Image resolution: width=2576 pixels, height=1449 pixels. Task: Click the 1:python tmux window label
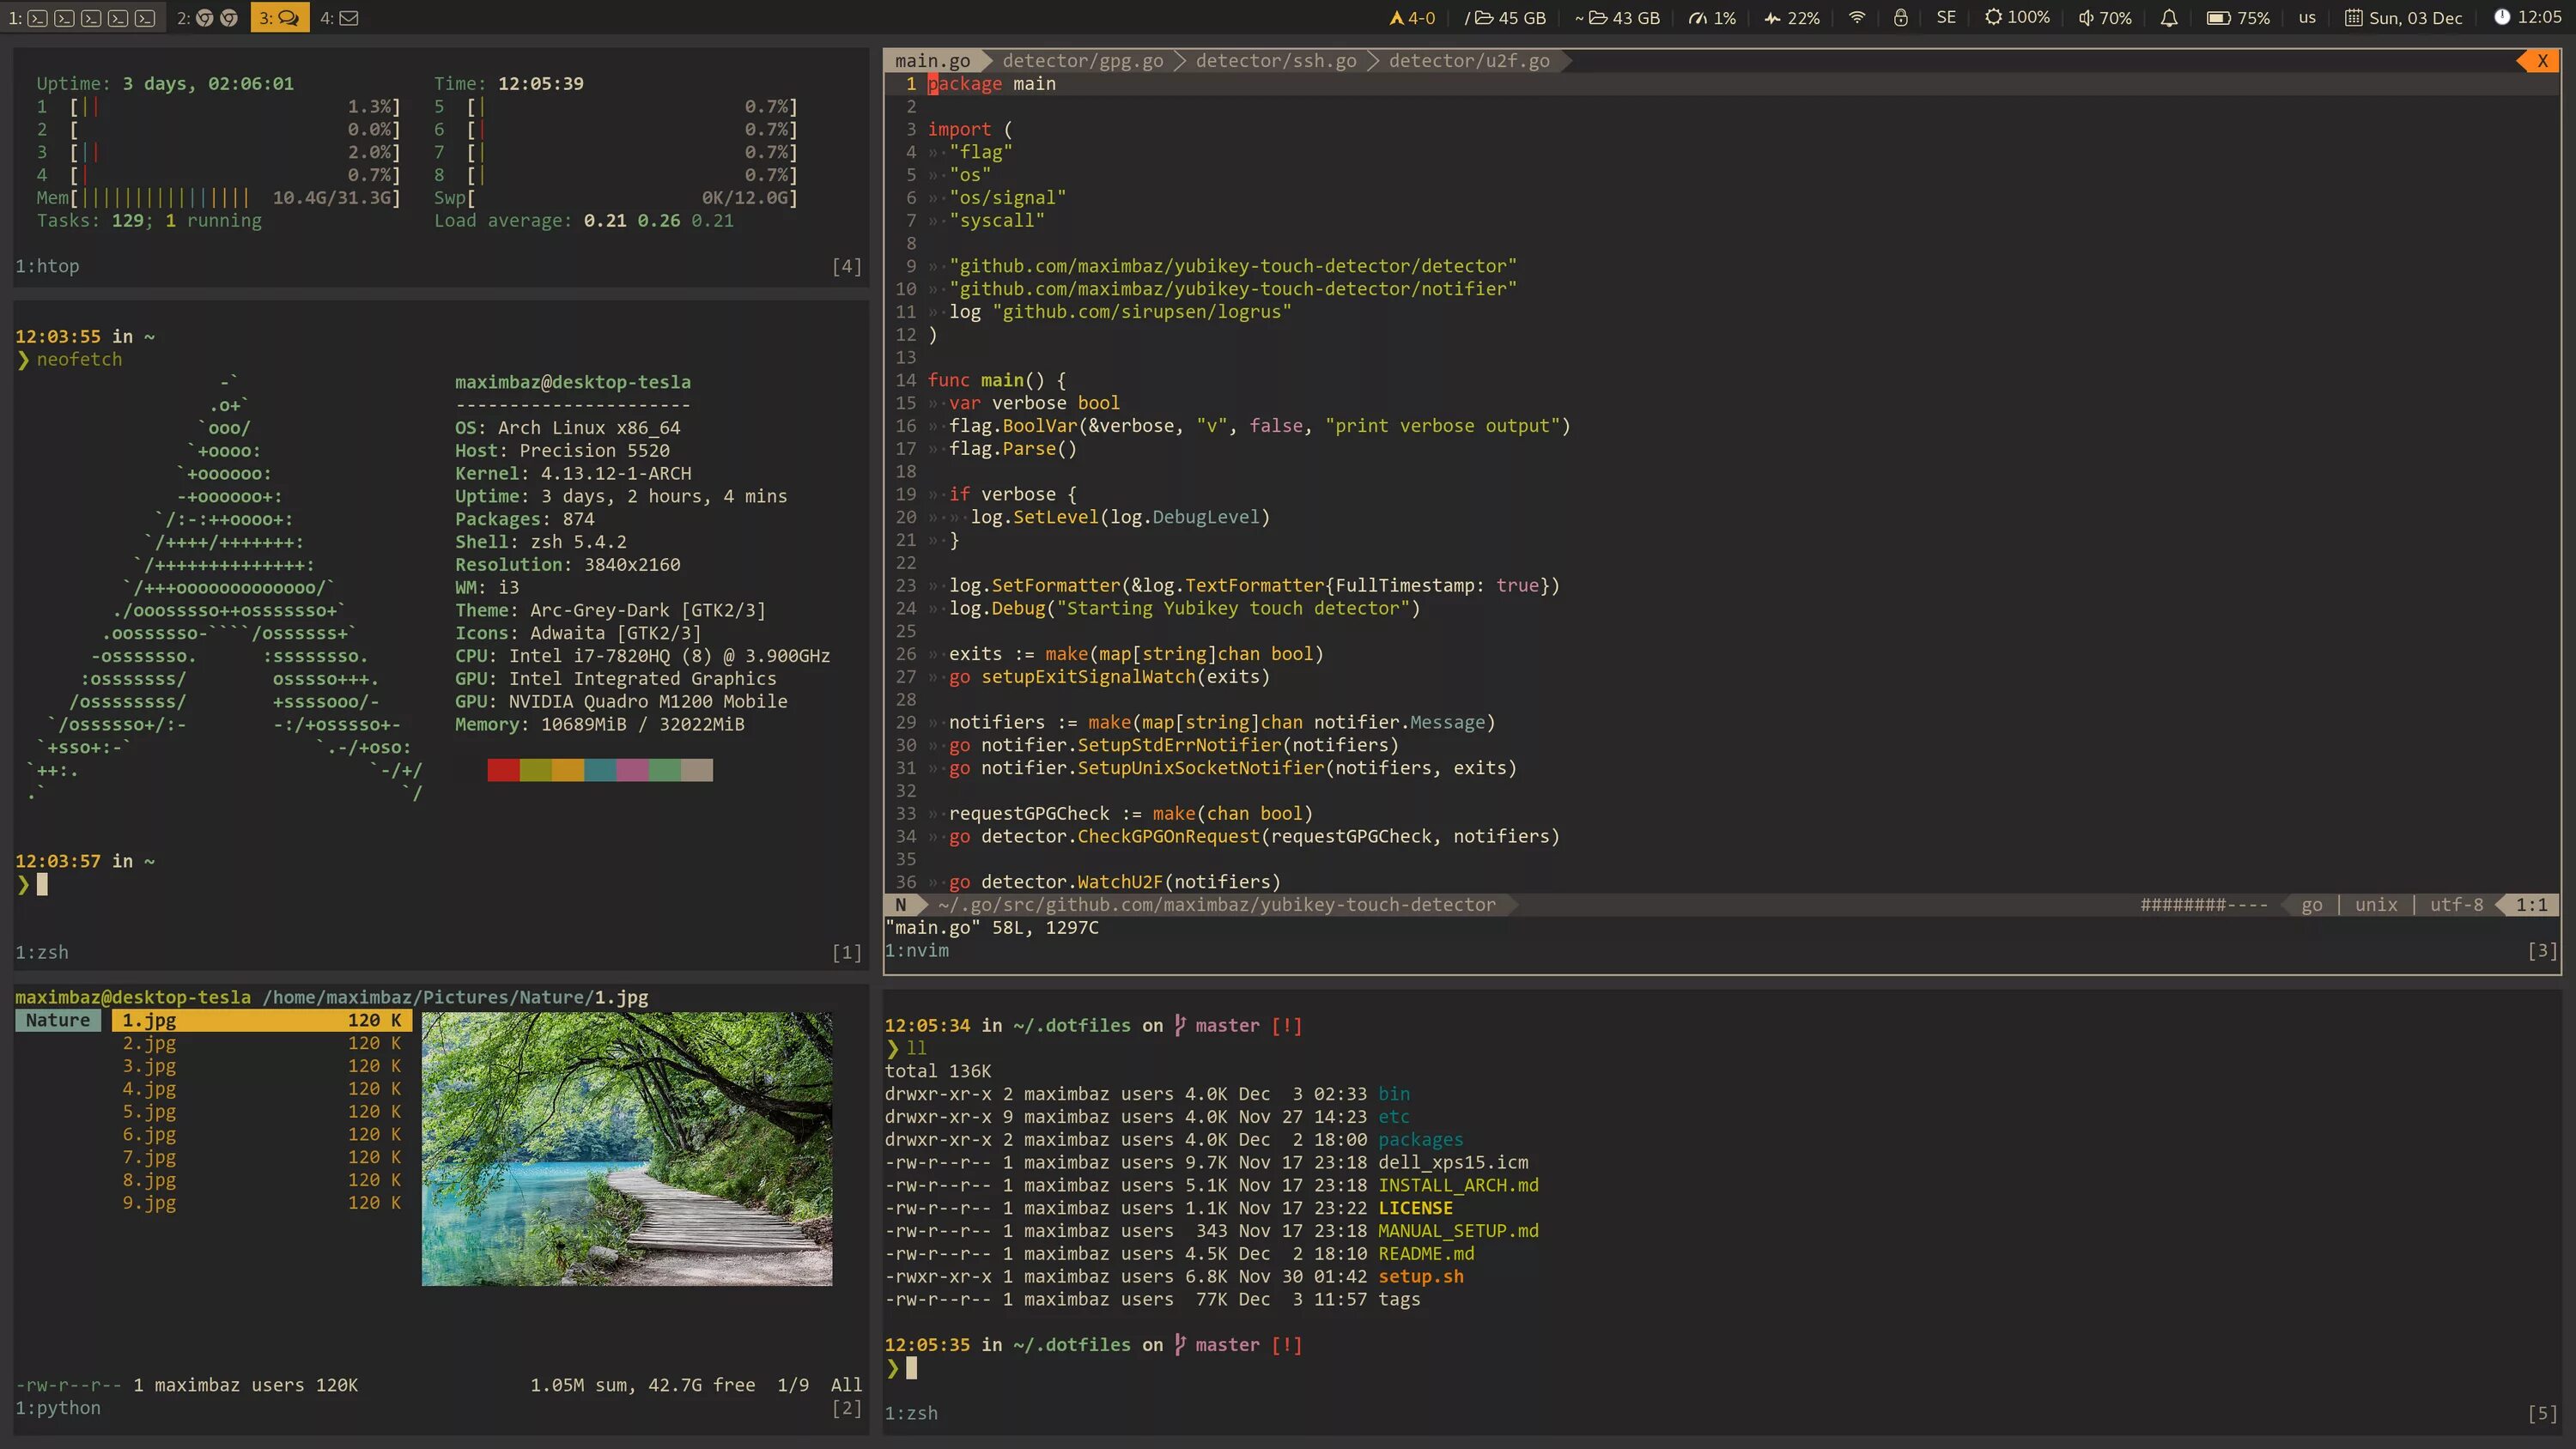pyautogui.click(x=58, y=1408)
